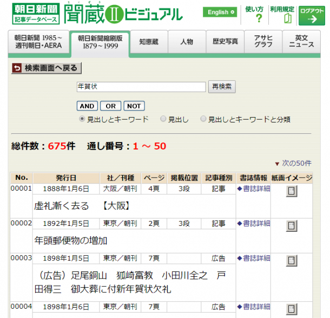Viewport: 330px width, 318px height.
Task: Open page image for article 00004
Action: [291, 309]
